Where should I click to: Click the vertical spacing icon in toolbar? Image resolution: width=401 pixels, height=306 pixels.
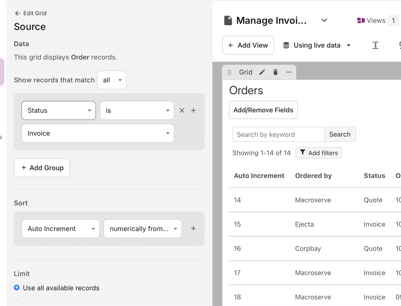click(x=375, y=45)
